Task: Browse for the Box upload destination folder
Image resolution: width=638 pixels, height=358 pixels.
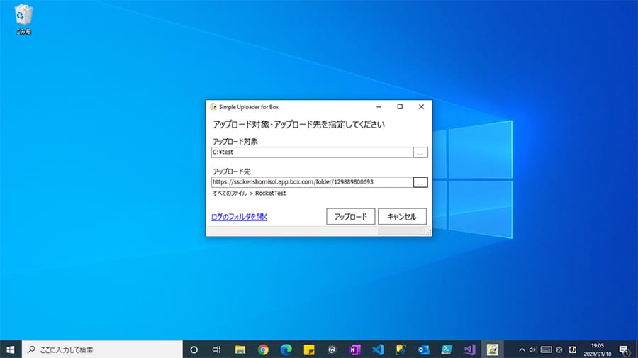Action: (420, 182)
